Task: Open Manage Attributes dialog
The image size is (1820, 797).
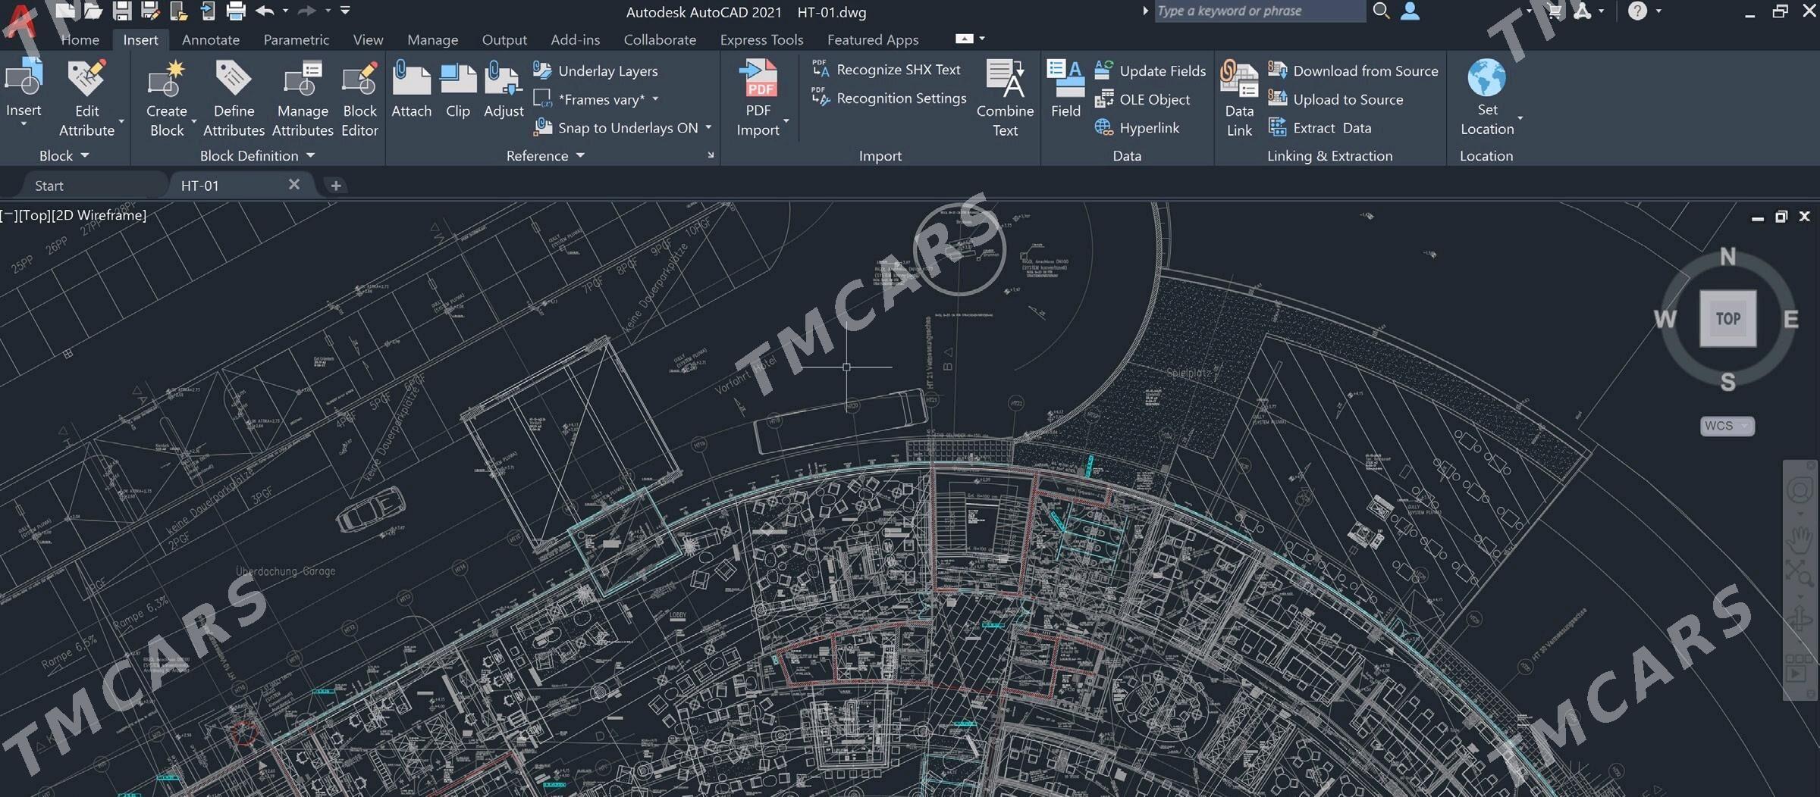Action: coord(303,98)
